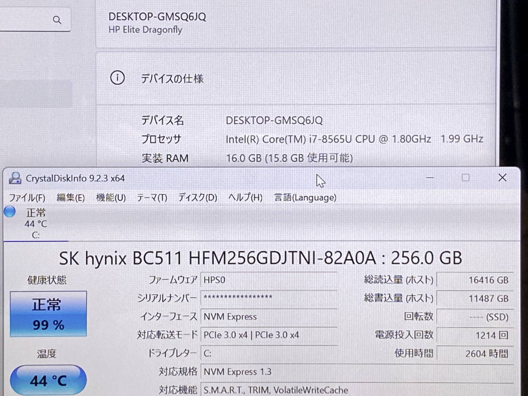
Task: Open the ヘルプ(H) menu
Action: pos(245,198)
